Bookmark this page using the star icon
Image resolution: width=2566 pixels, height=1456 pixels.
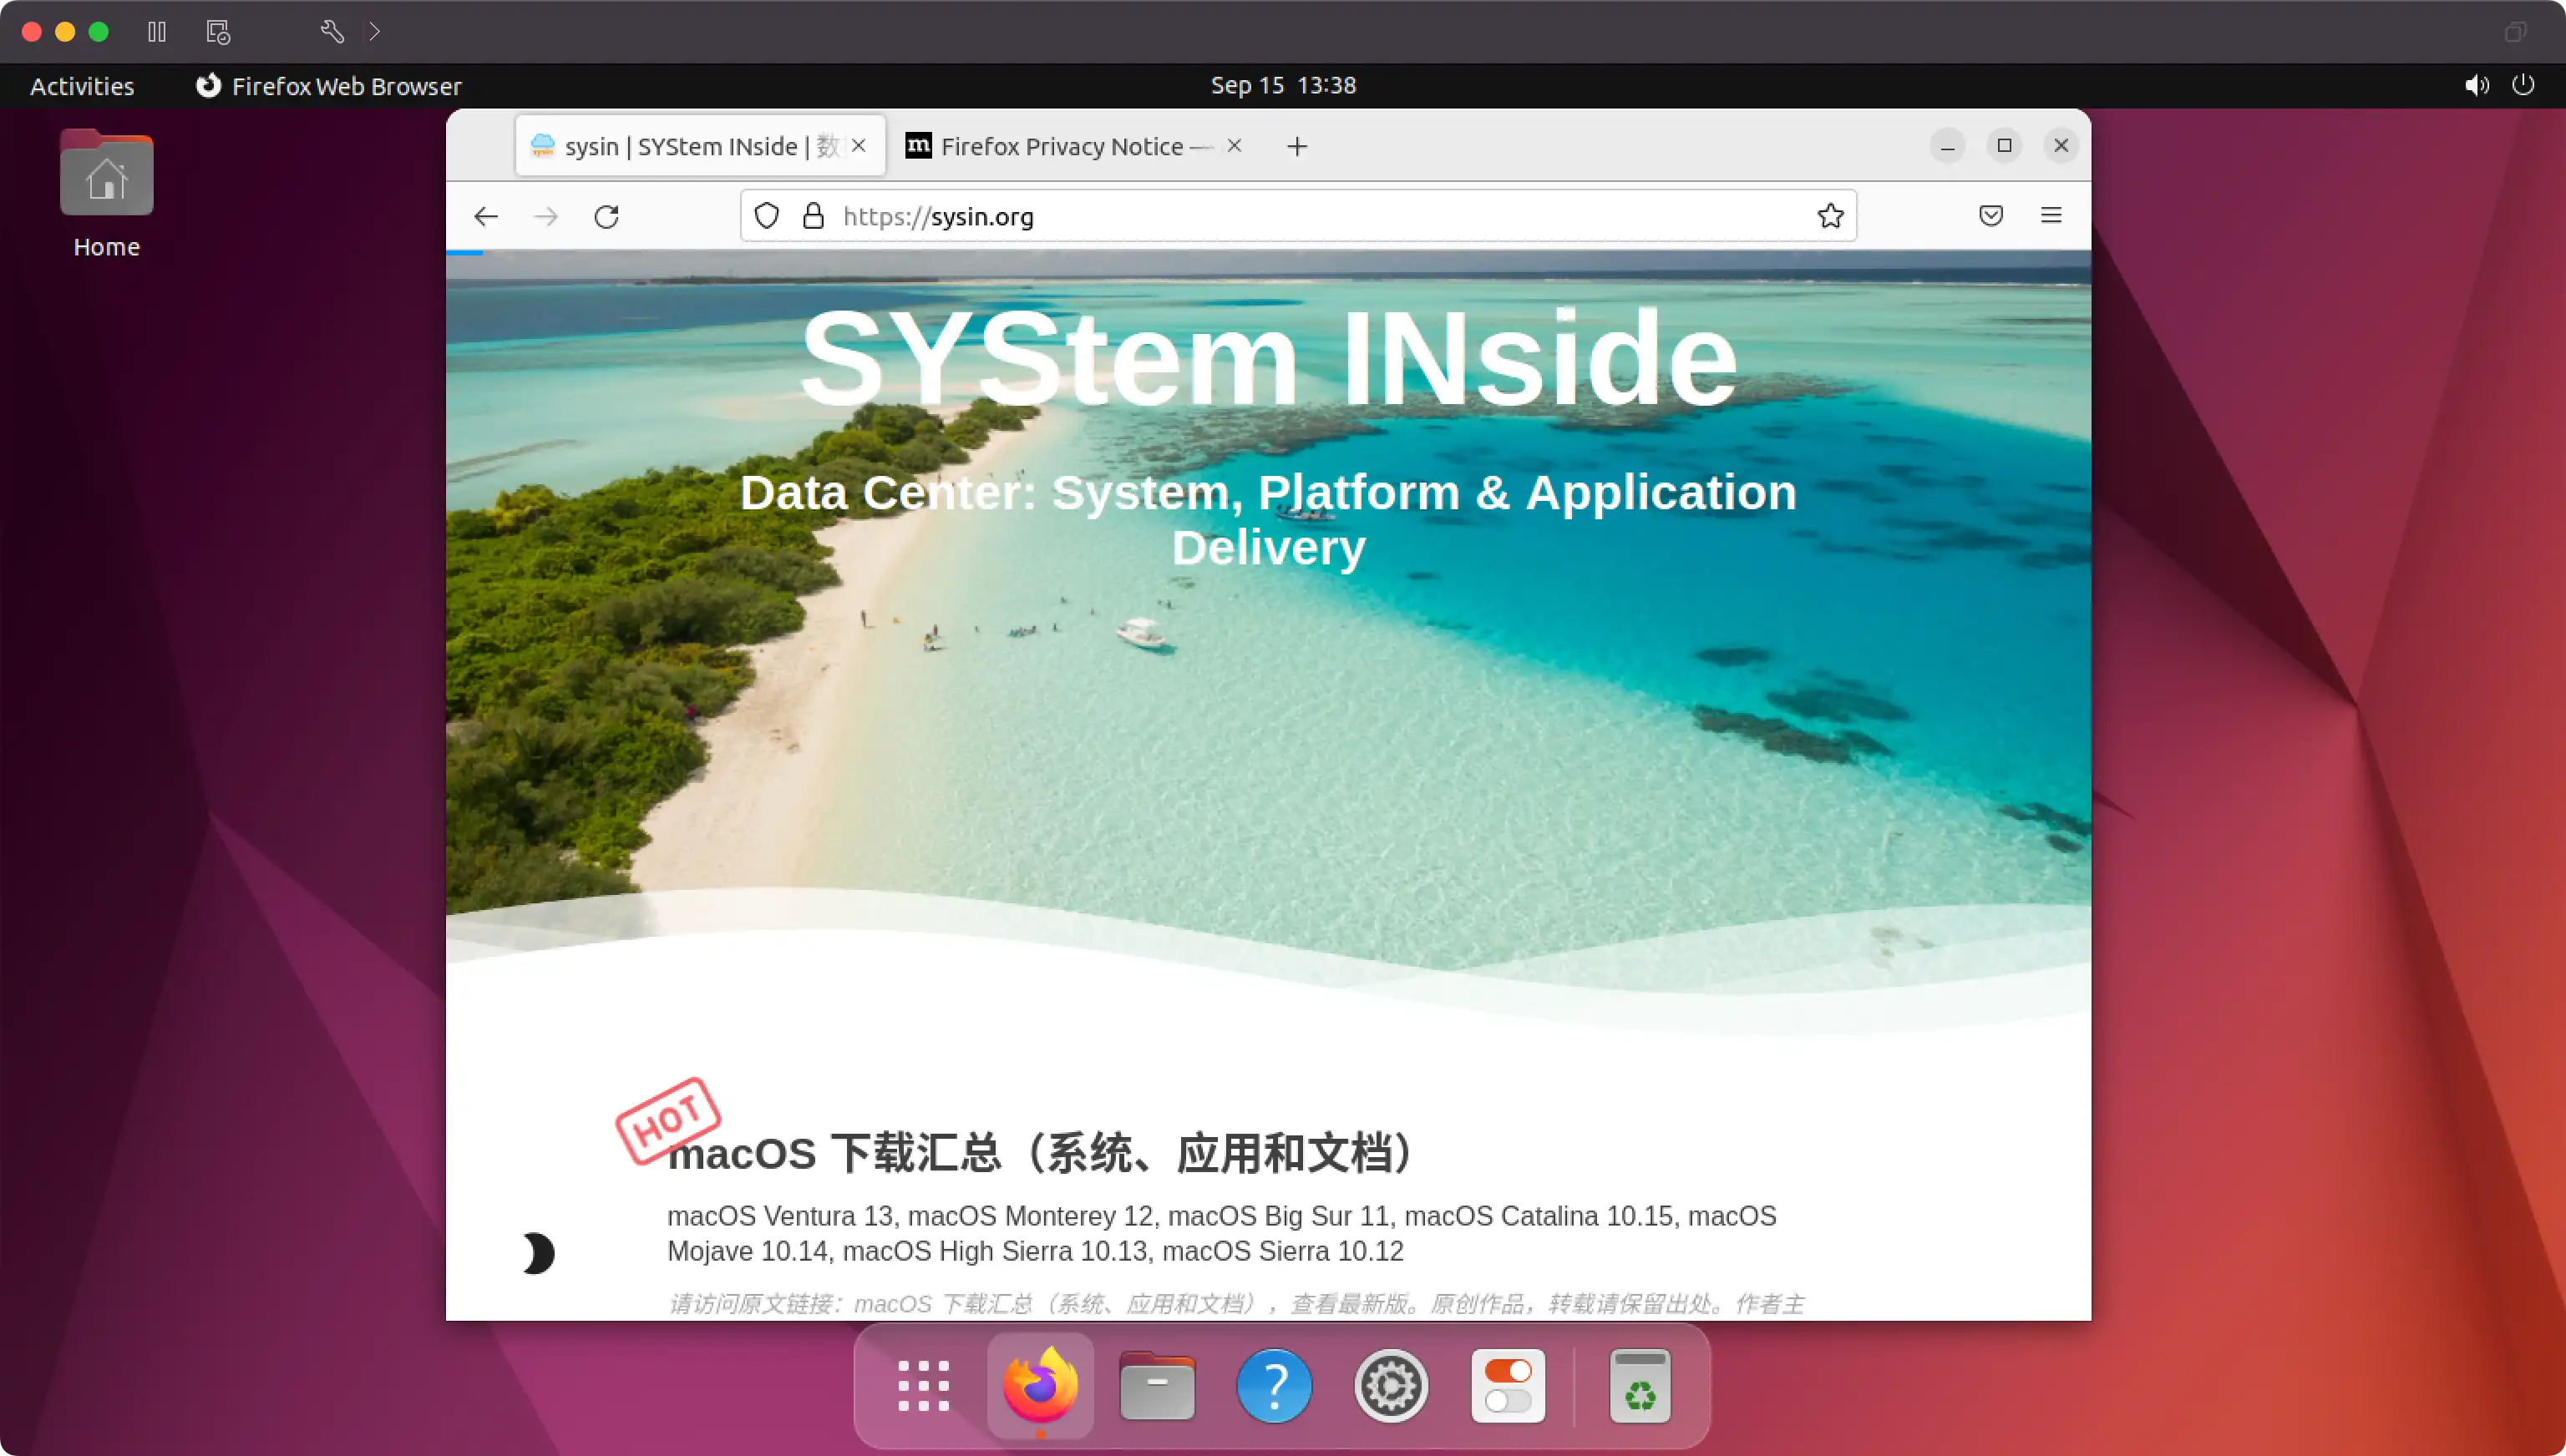pos(1831,215)
